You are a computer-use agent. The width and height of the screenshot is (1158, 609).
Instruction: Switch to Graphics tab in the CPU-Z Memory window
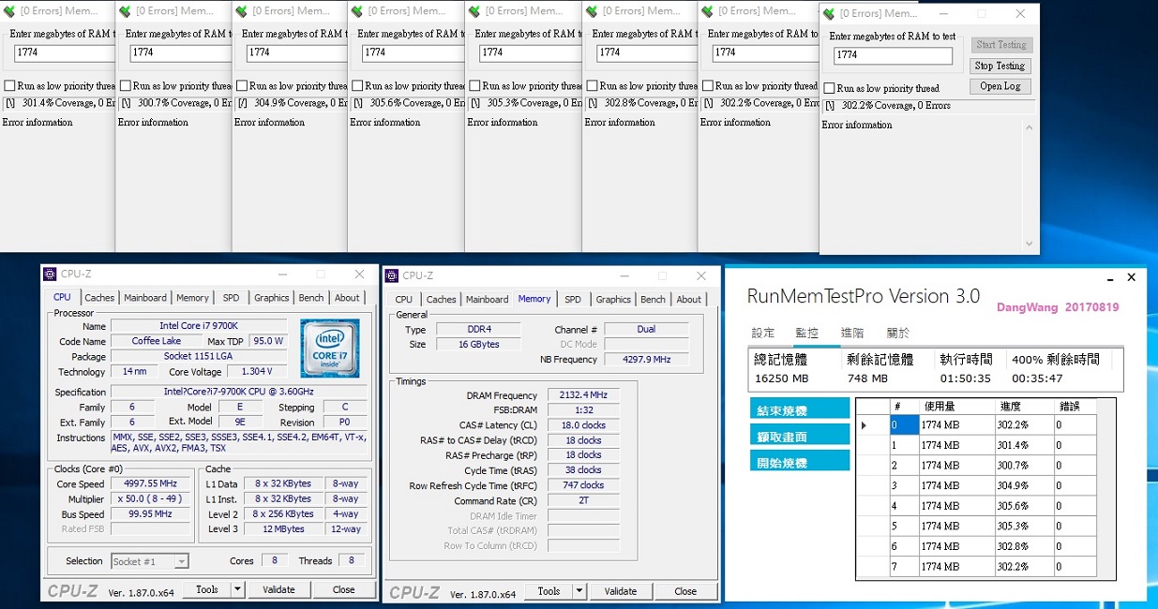coord(613,300)
